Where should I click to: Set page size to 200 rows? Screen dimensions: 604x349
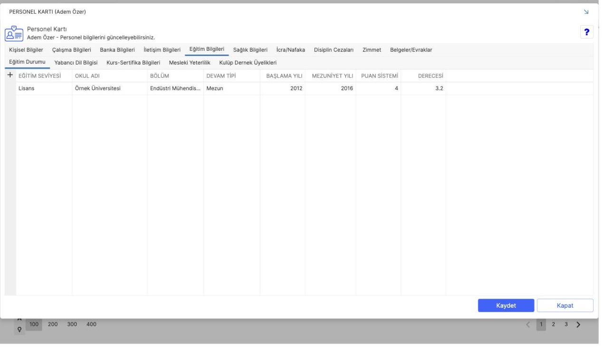(53, 324)
